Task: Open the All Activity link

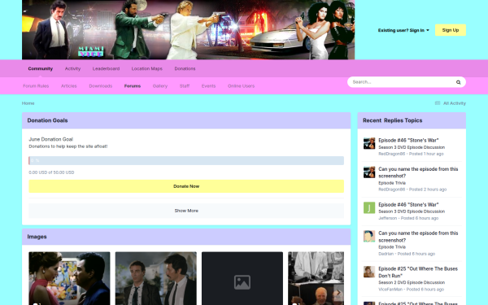Action: pyautogui.click(x=455, y=103)
